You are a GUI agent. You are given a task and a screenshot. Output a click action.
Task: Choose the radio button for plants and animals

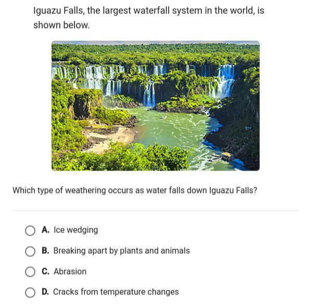click(30, 251)
